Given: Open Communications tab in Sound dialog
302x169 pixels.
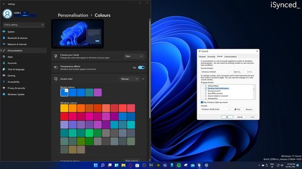Looking at the screenshot, I should (230, 57).
